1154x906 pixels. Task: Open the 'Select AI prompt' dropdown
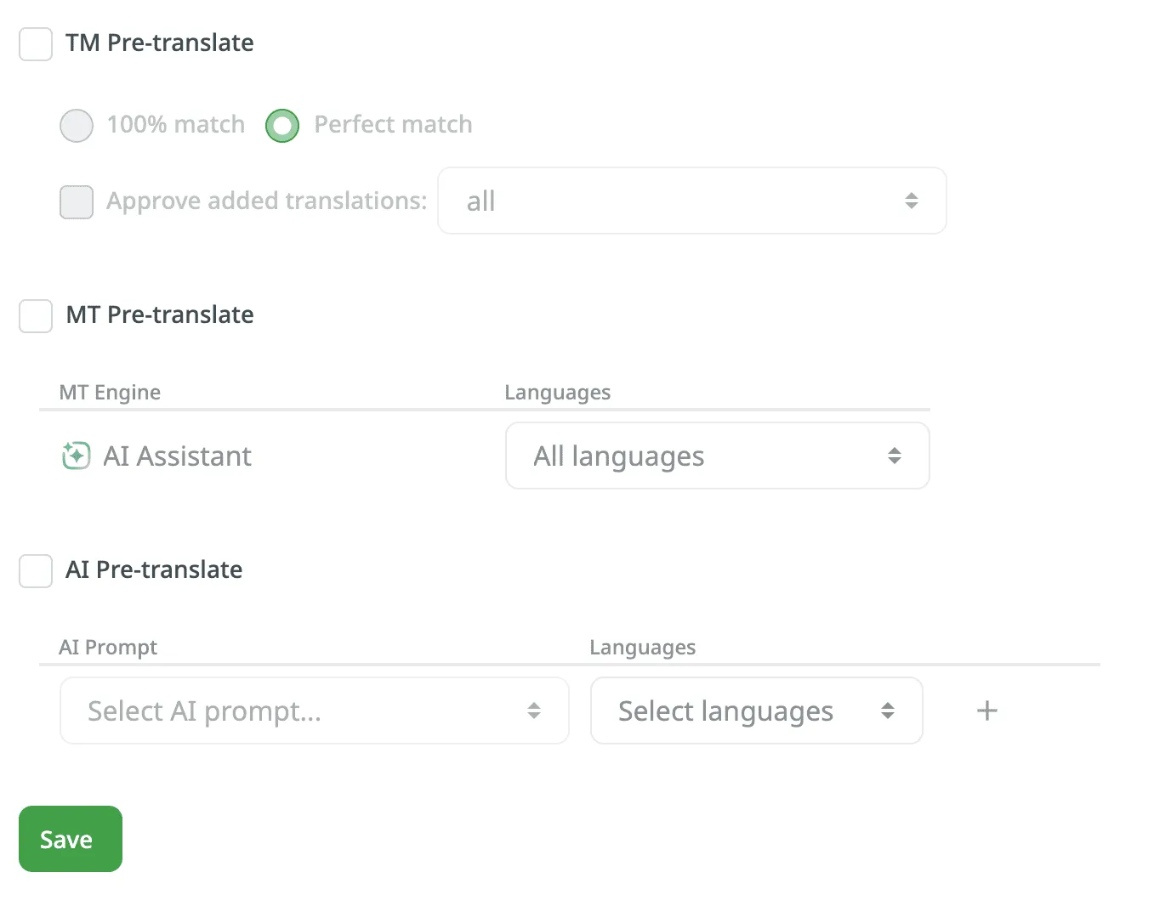click(315, 711)
